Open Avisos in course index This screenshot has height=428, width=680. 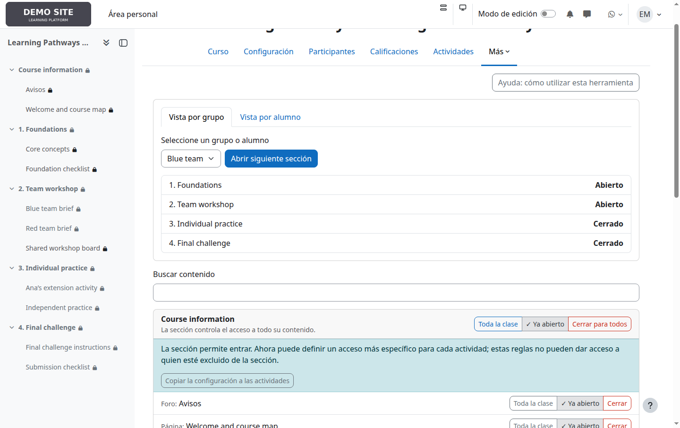(x=35, y=90)
